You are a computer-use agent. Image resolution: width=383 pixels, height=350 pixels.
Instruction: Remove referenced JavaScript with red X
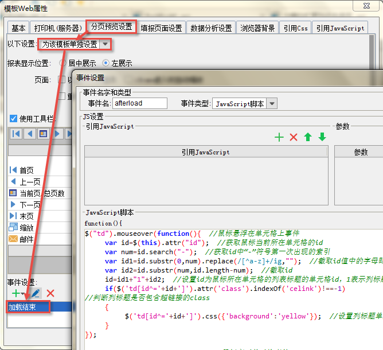coord(294,137)
